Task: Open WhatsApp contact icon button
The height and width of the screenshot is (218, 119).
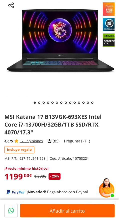Action: 11,210
